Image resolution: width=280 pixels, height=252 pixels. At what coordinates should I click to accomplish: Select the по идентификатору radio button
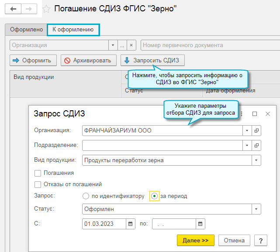tap(86, 196)
